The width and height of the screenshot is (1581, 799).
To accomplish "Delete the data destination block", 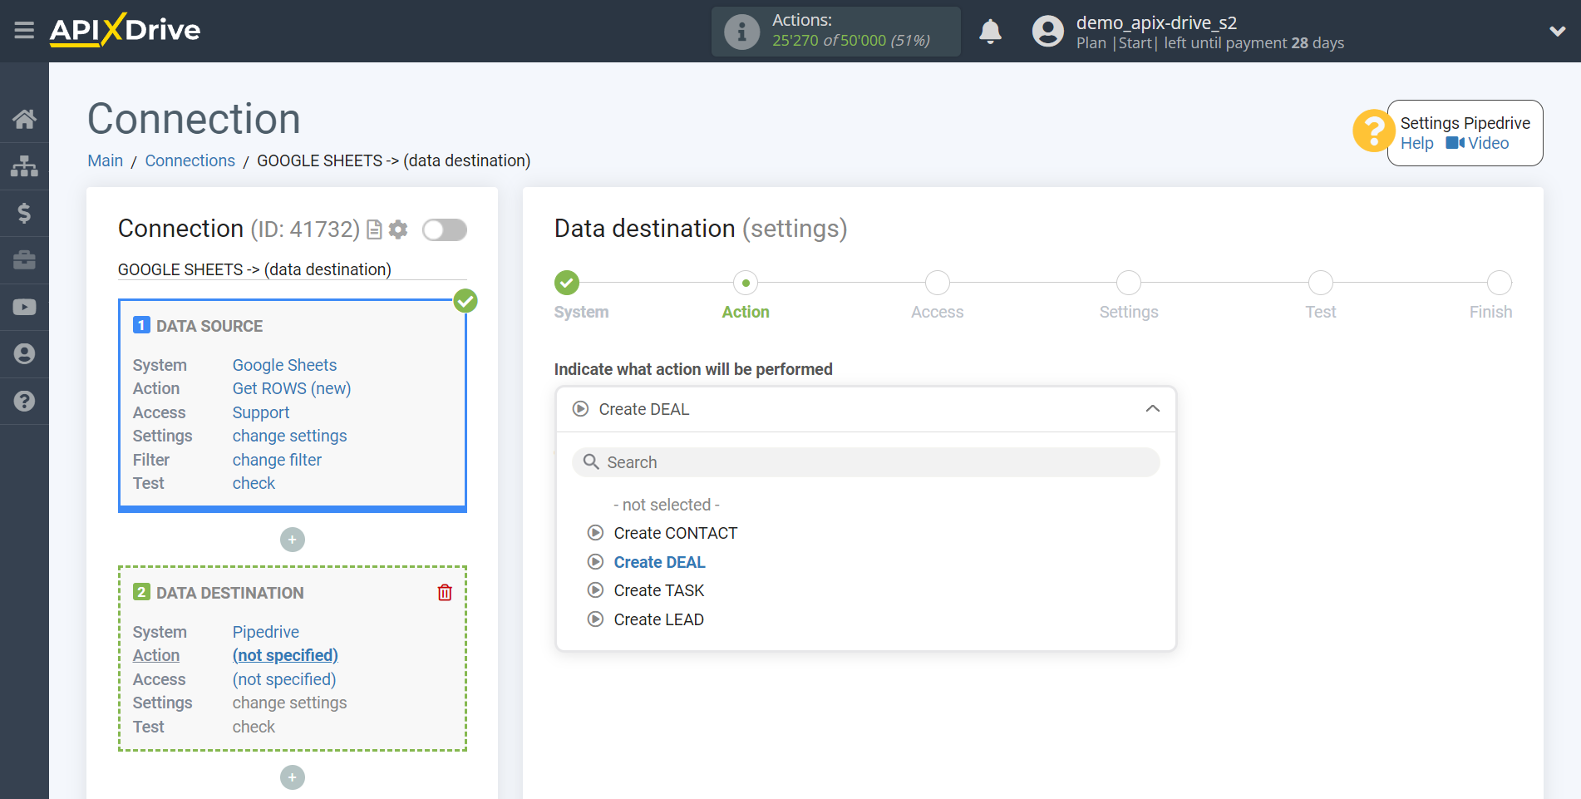I will (445, 592).
